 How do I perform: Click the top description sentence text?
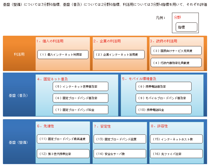tap(105, 5)
